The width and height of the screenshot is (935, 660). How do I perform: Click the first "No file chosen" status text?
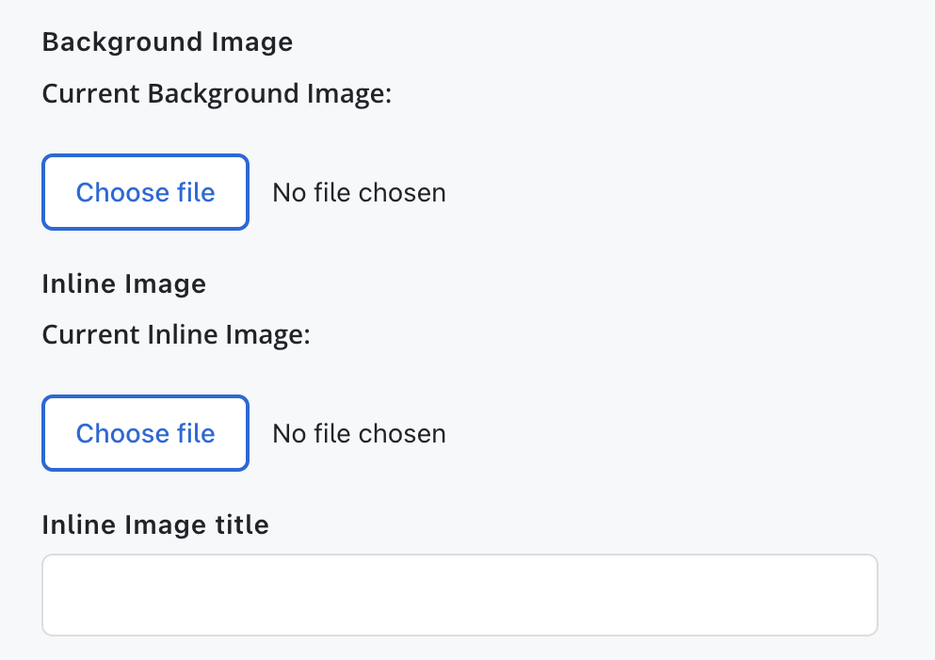359,193
